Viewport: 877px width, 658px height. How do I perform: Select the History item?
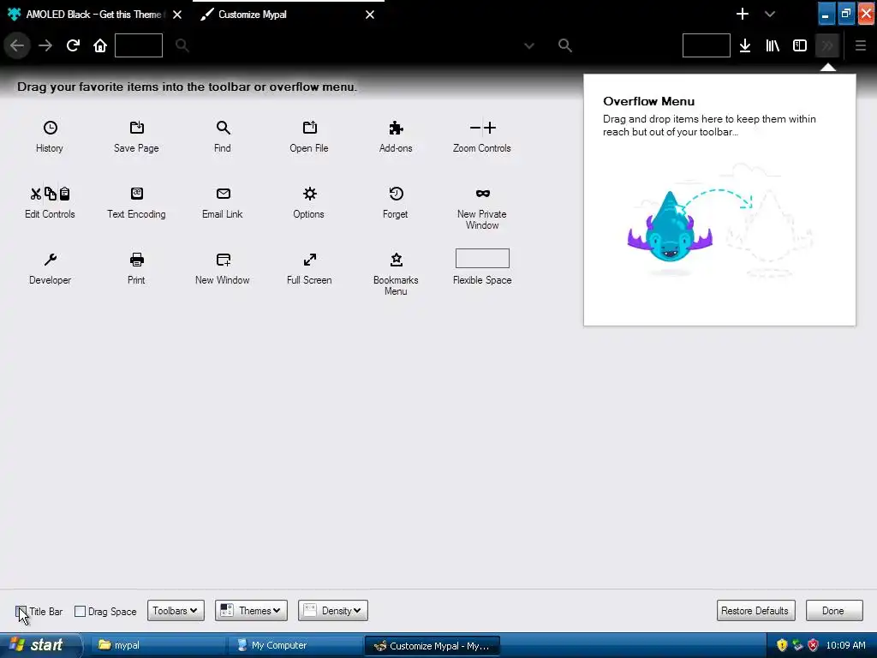[x=50, y=136]
